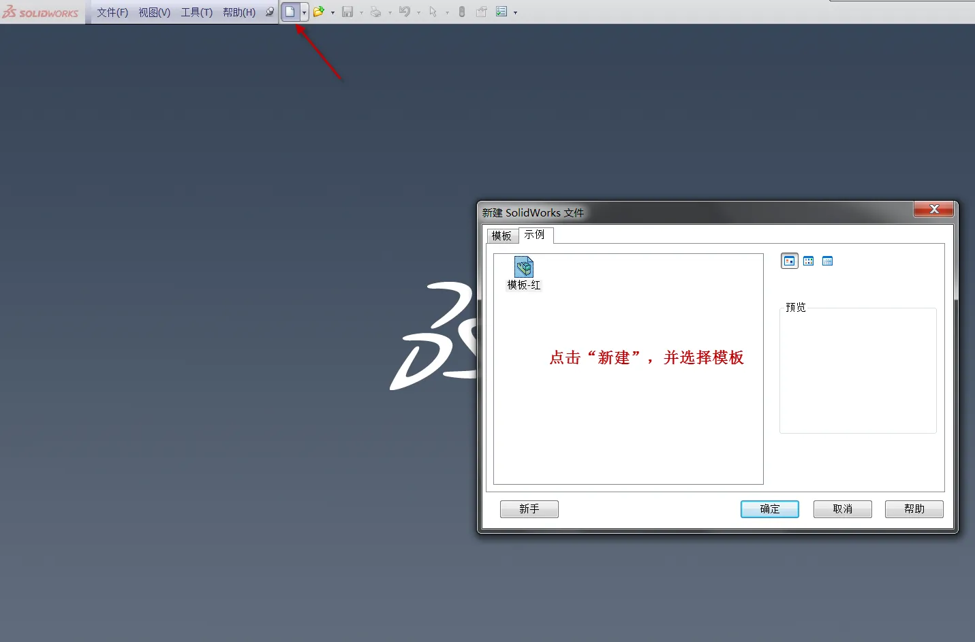Click the Rebuild traffic light icon

(462, 12)
